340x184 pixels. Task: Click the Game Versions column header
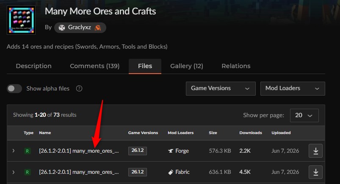pyautogui.click(x=143, y=133)
